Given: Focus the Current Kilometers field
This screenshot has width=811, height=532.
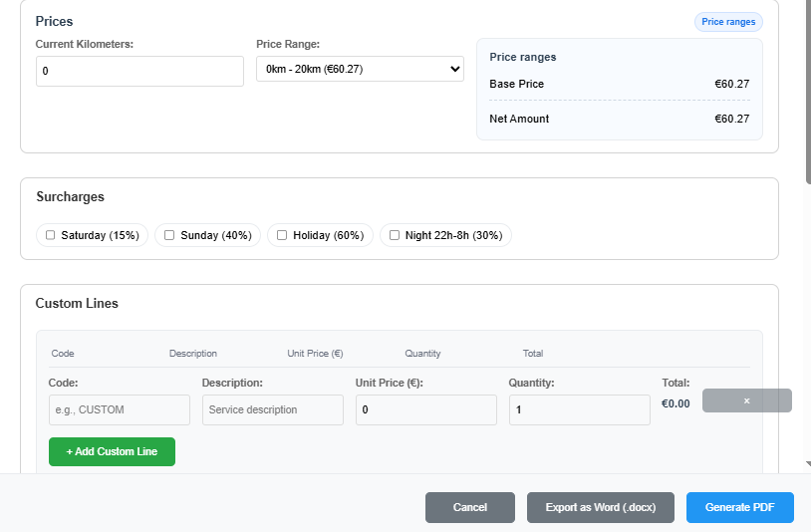Looking at the screenshot, I should (139, 72).
